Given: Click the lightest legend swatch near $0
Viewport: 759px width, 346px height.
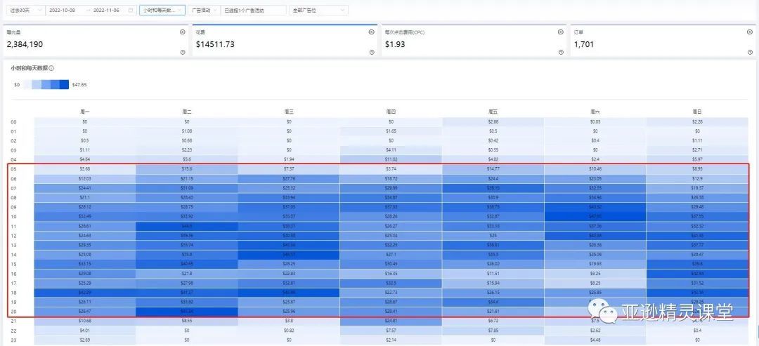Looking at the screenshot, I should point(27,84).
